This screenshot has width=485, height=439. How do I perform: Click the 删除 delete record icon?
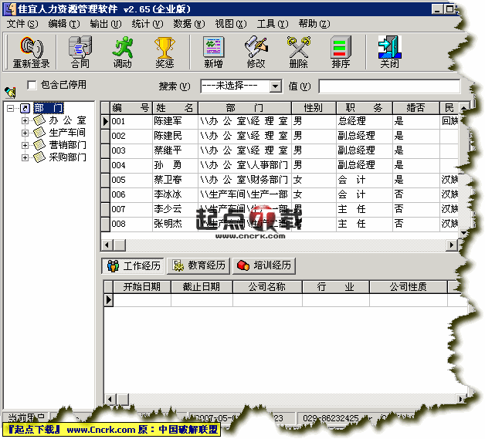click(x=298, y=52)
